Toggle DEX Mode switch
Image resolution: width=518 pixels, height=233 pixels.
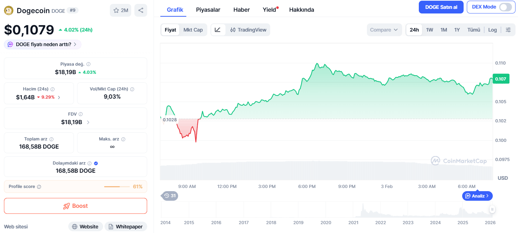pyautogui.click(x=506, y=7)
